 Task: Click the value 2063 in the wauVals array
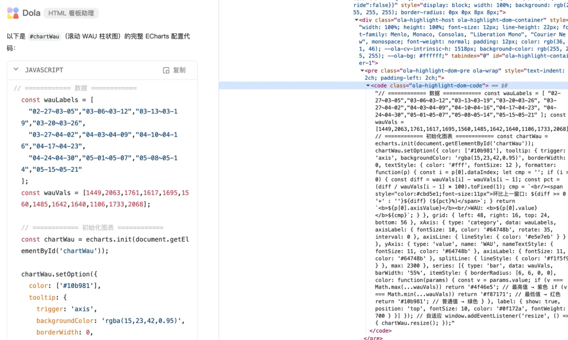click(113, 193)
